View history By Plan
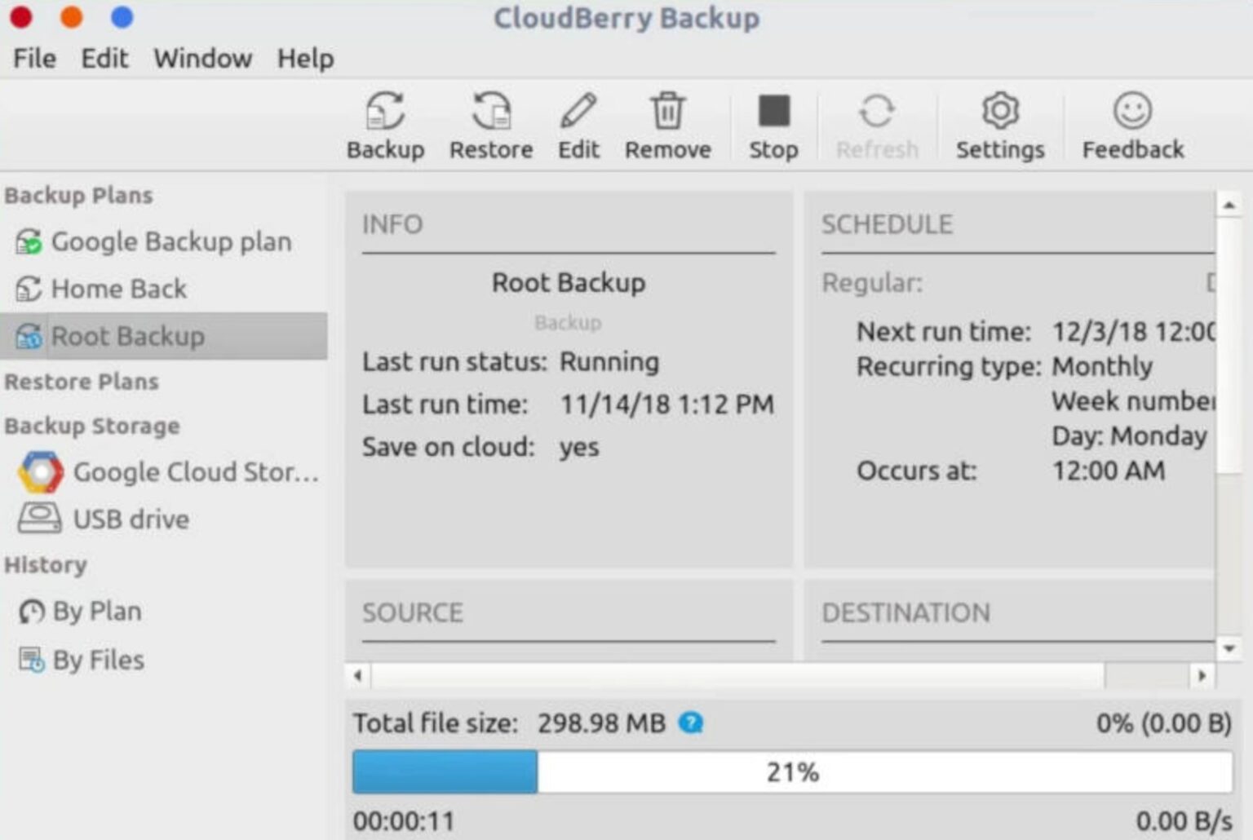Viewport: 1253px width, 840px height. pos(95,611)
